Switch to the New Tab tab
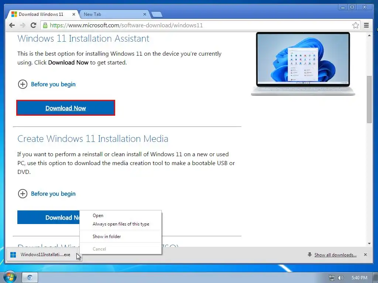 pos(113,14)
